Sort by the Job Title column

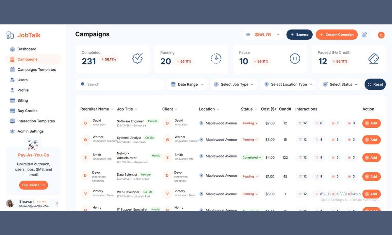pos(127,109)
